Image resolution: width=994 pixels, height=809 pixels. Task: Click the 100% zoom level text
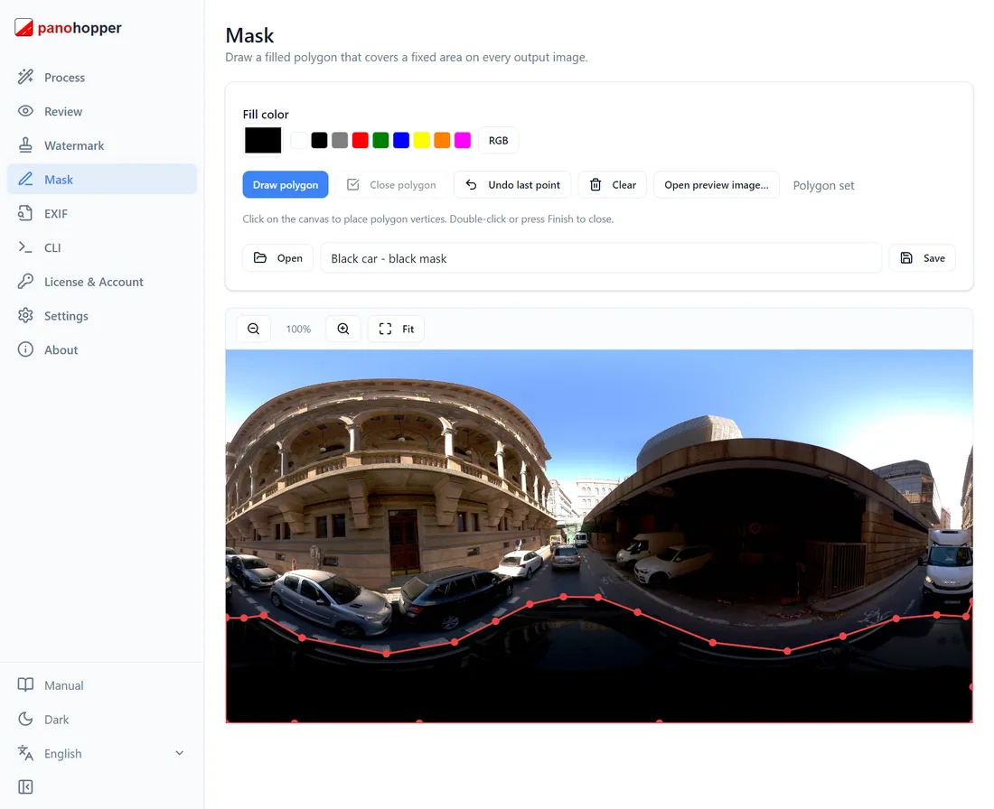point(298,329)
